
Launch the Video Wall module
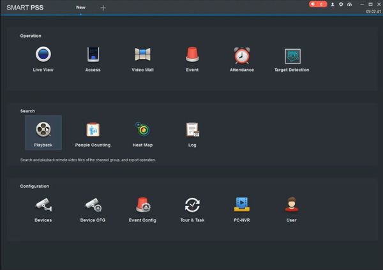pos(142,59)
